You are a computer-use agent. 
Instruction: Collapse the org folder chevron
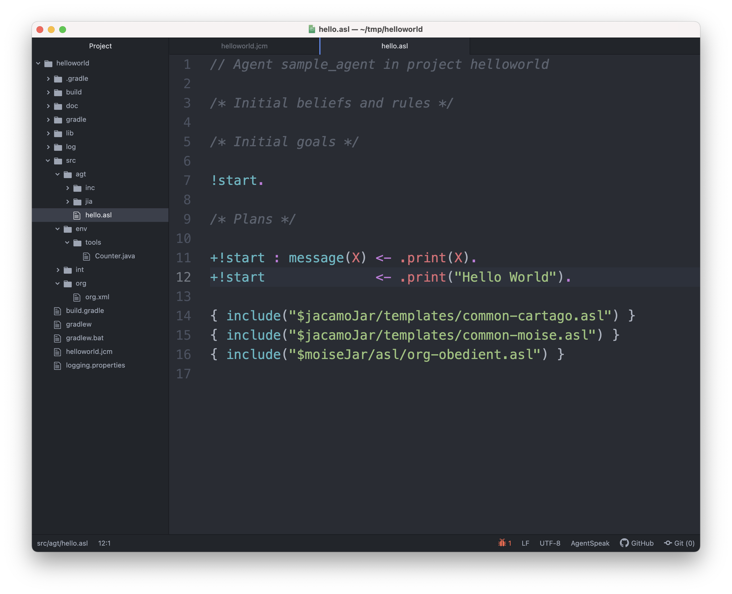(57, 283)
